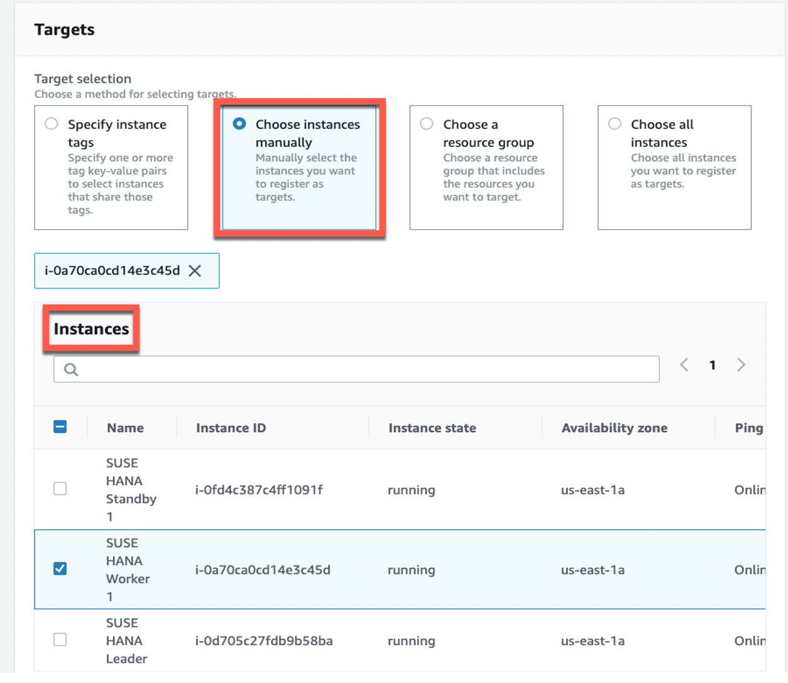Sort by the Availability zone column header
Screen dimensions: 788x683
click(614, 428)
